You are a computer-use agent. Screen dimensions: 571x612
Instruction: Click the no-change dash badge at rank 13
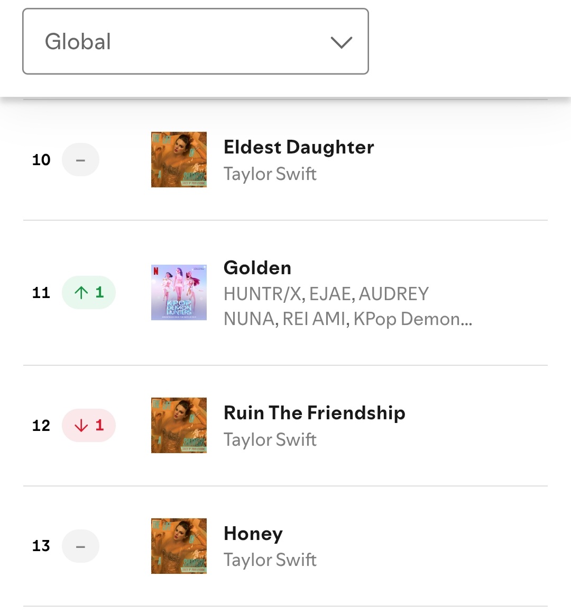[x=81, y=546]
